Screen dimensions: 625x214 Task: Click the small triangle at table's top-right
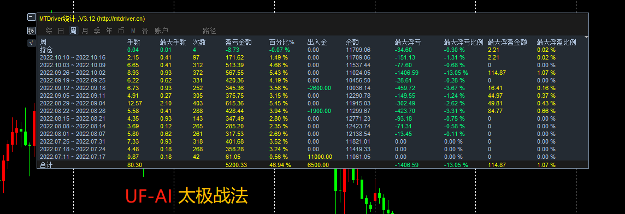(x=586, y=37)
